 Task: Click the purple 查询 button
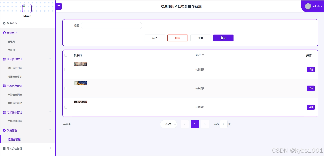pyautogui.click(x=223, y=38)
